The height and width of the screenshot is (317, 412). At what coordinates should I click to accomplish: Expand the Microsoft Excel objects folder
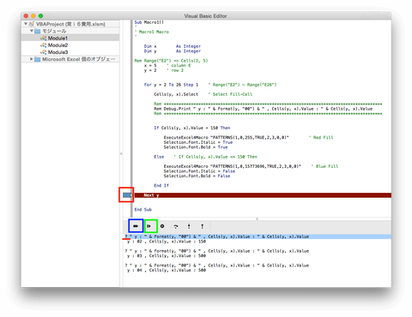32,59
